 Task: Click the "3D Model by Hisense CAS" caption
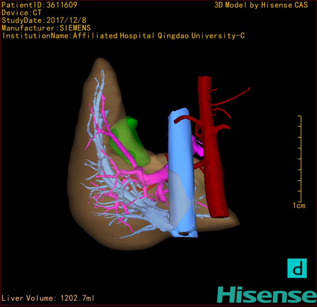coord(261,5)
